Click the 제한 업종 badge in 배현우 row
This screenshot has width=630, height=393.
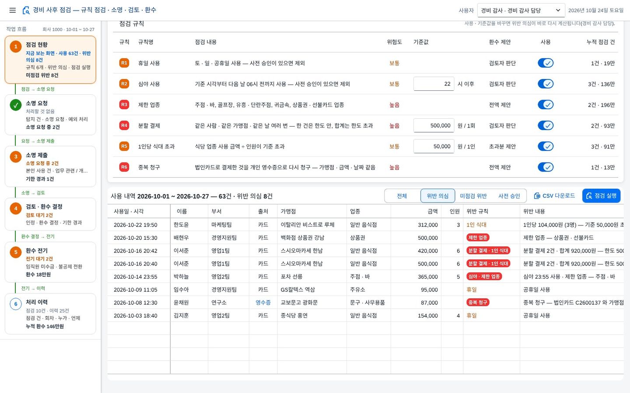(x=478, y=238)
